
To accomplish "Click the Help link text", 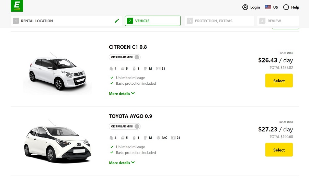I will [x=295, y=7].
